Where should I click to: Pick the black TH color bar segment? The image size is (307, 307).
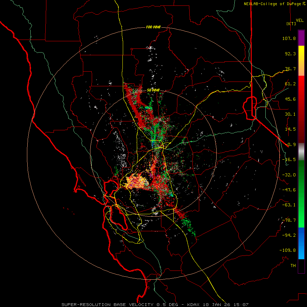tap(301, 266)
